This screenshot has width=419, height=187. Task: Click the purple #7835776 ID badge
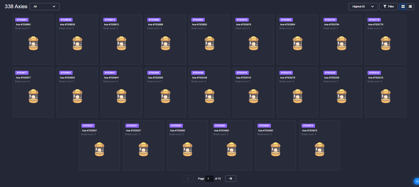point(374,20)
